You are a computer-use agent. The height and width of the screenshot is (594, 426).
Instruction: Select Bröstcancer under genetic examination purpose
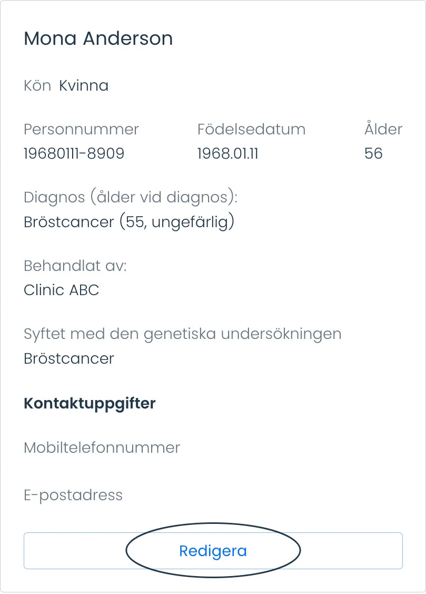(x=69, y=358)
